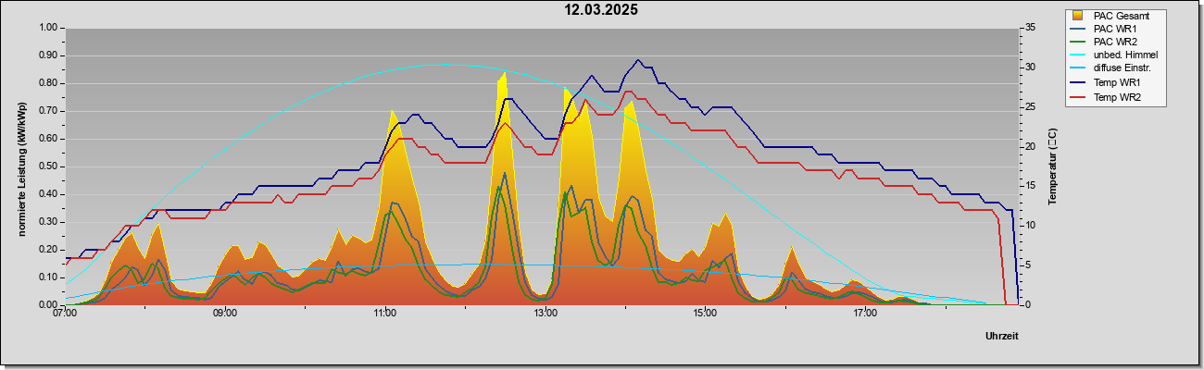Click the 11:00 time axis label
1204x370 pixels.
click(x=384, y=313)
